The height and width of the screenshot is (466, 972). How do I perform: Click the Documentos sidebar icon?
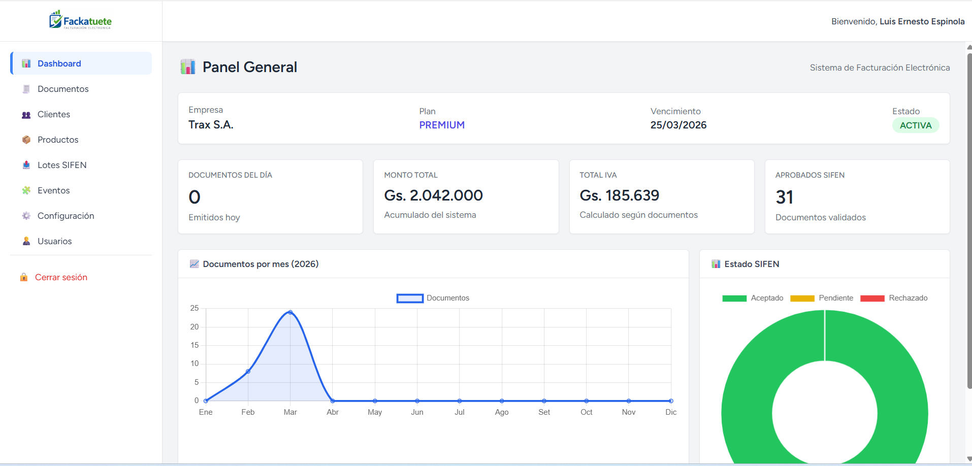tap(26, 89)
